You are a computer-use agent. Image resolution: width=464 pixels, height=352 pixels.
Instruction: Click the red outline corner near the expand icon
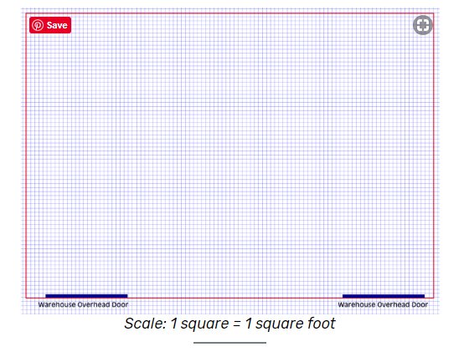[x=434, y=13]
